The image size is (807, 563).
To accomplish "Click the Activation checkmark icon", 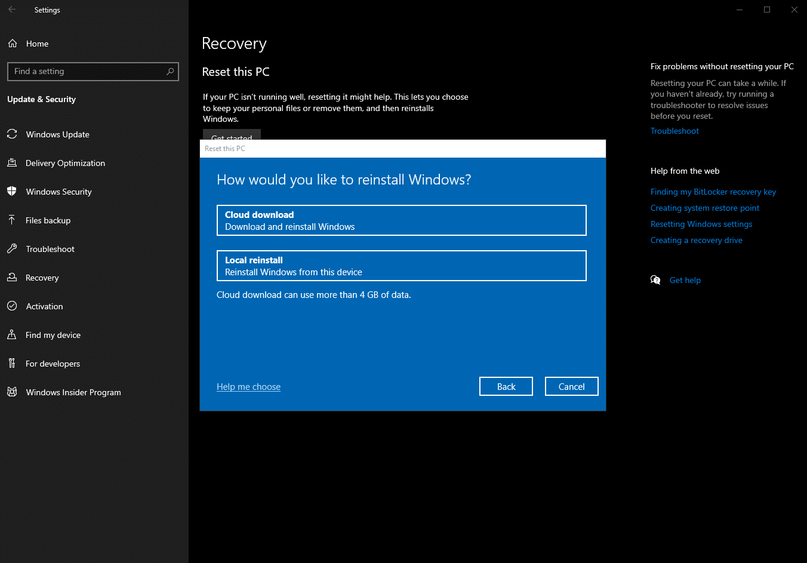I will (12, 306).
